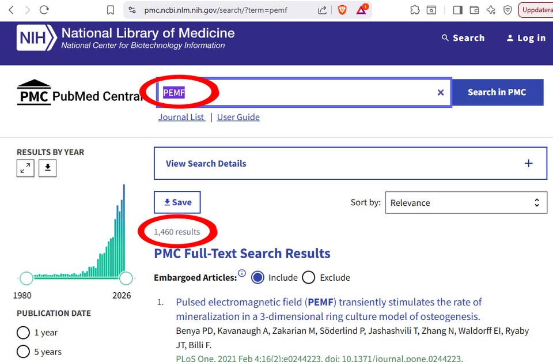Open the Journal List link
This screenshot has height=362, width=553.
point(181,117)
